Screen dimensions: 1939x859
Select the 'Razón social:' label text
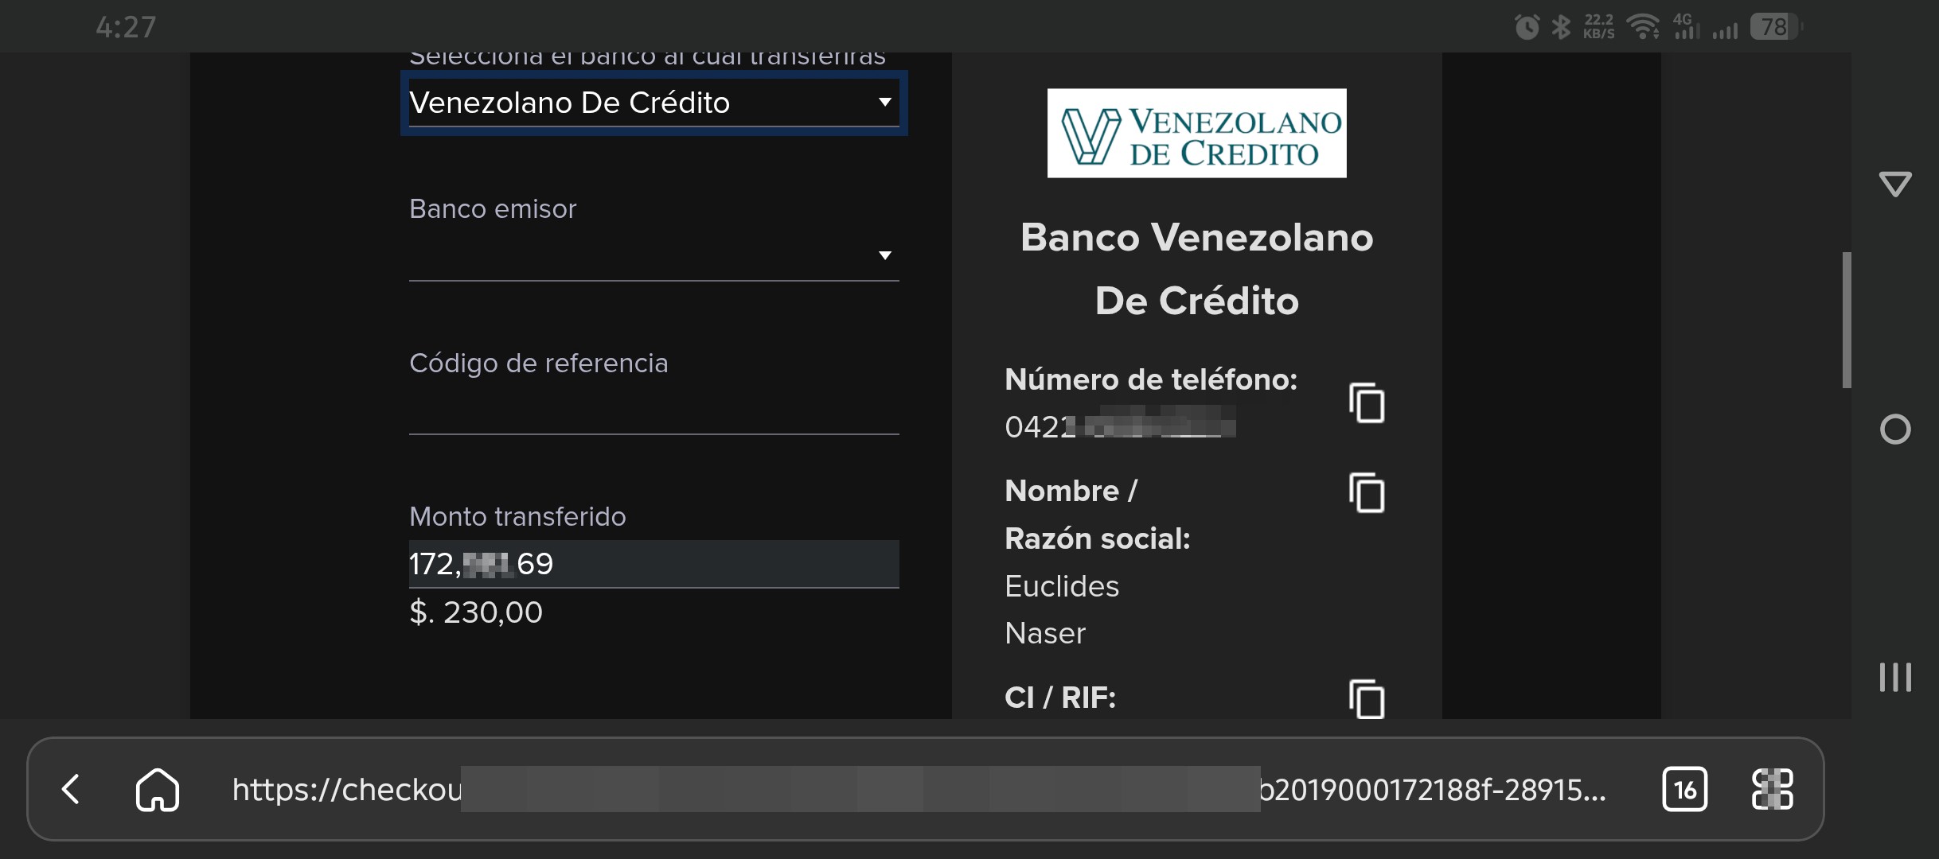click(x=1098, y=538)
